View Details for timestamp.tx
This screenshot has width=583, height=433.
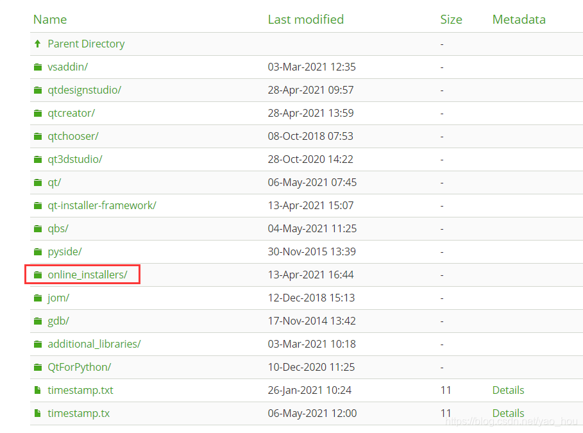(x=508, y=413)
